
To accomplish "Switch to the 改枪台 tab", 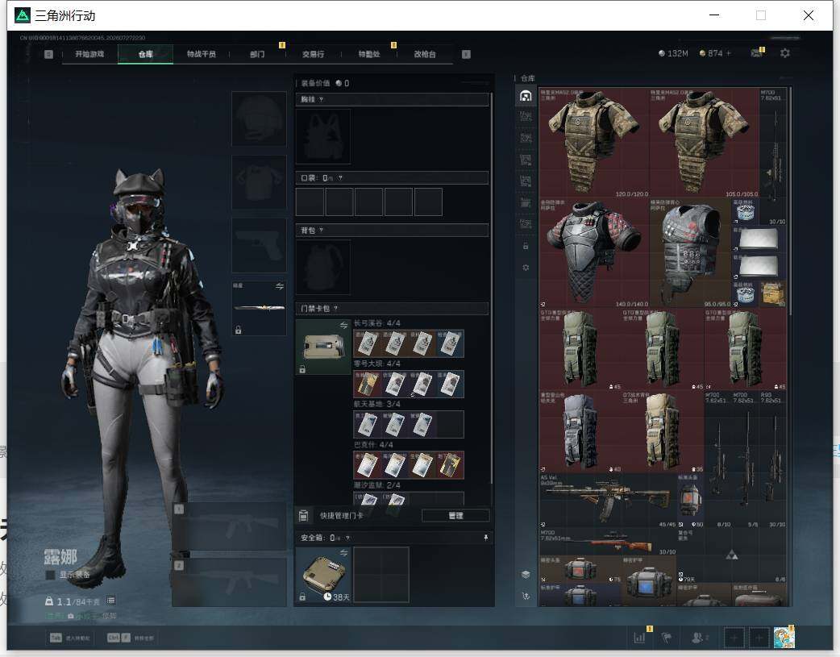I will point(425,54).
